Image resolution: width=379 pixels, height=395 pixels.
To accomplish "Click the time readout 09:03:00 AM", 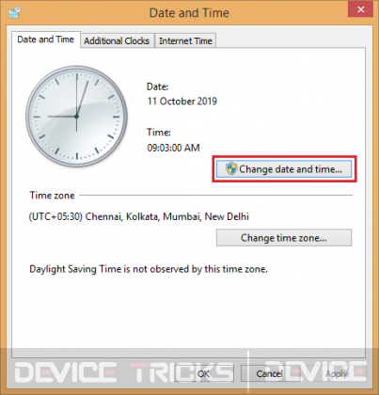I will coord(173,148).
